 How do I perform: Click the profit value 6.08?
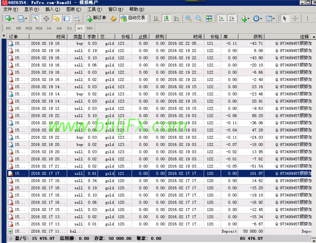259,51
